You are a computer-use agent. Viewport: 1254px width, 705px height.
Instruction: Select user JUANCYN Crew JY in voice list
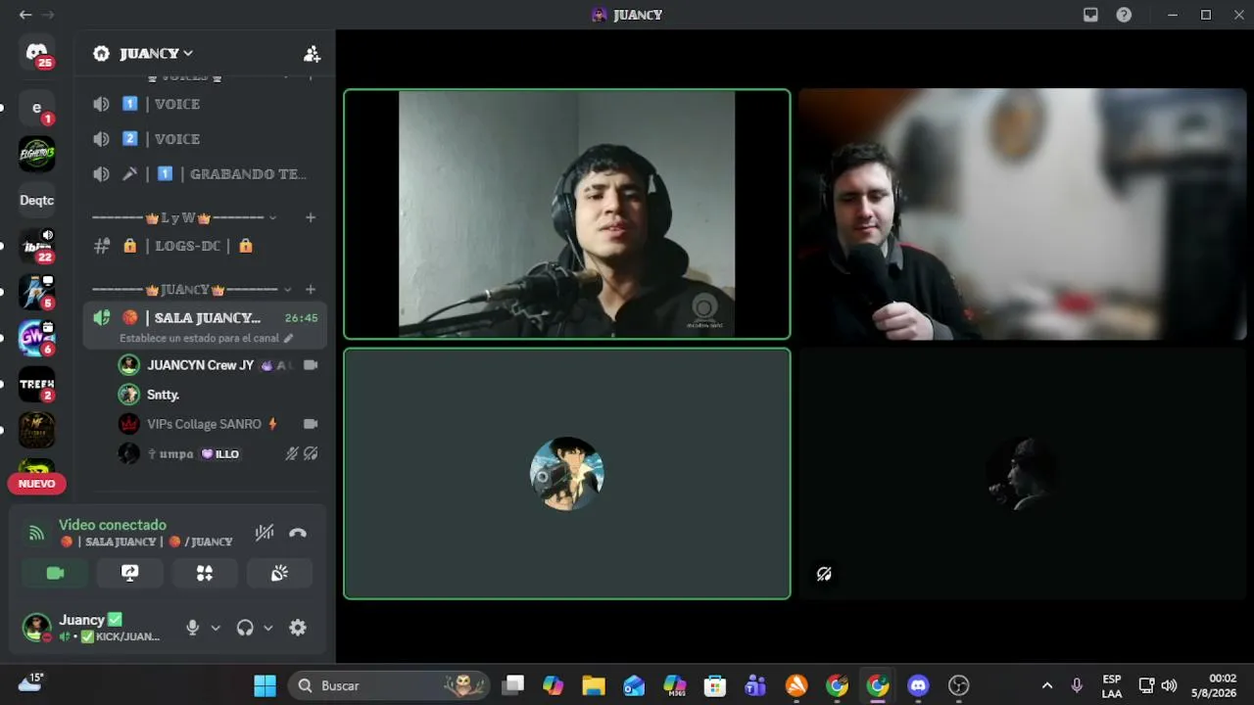tap(217, 365)
